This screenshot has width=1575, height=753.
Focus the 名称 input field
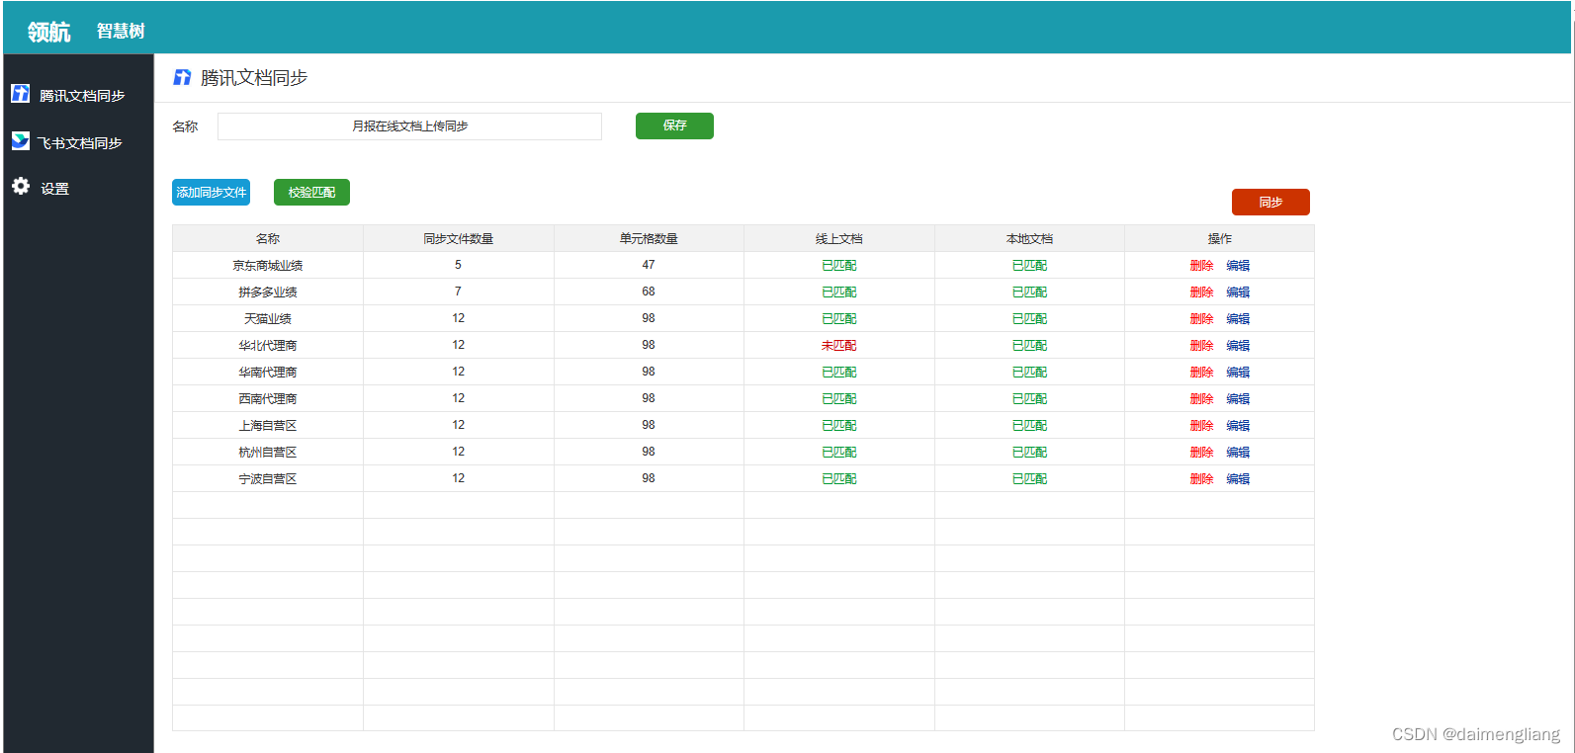[409, 126]
